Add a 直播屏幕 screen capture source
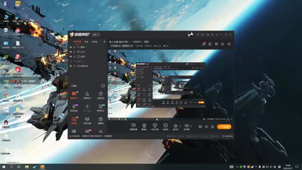The image size is (302, 170). 134,127
